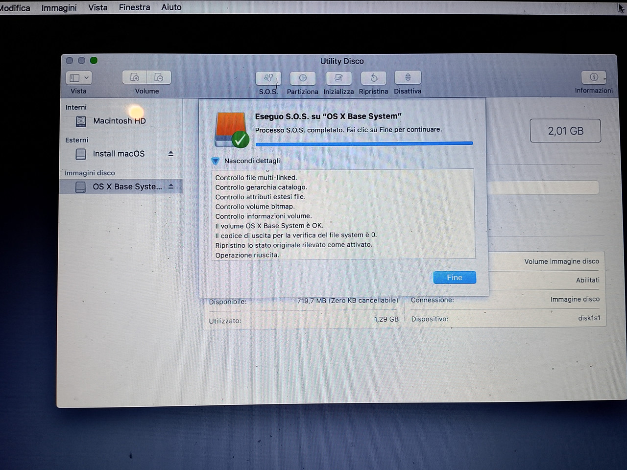Viewport: 627px width, 470px height.
Task: Run S.O.S. first aid tool
Action: (268, 78)
